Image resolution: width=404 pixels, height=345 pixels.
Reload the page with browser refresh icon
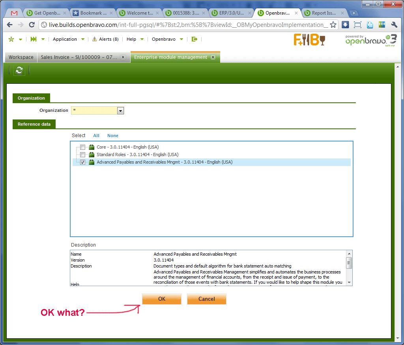point(32,25)
